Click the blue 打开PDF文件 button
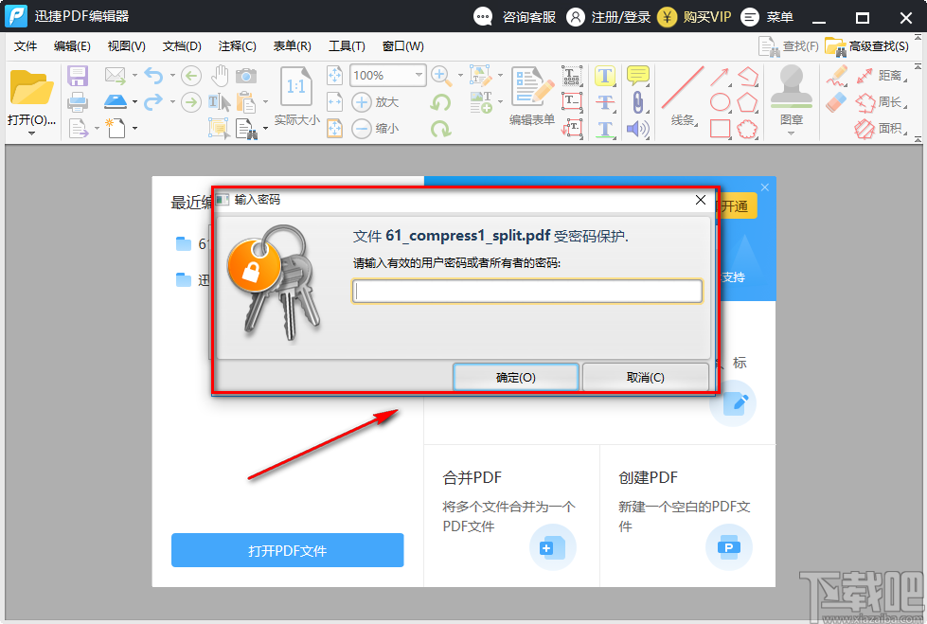Screen dimensions: 927x624 (287, 550)
